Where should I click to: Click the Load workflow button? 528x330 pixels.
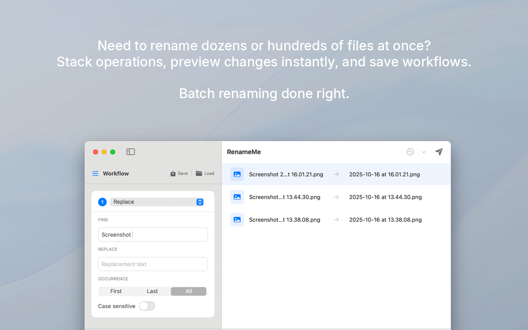[205, 173]
